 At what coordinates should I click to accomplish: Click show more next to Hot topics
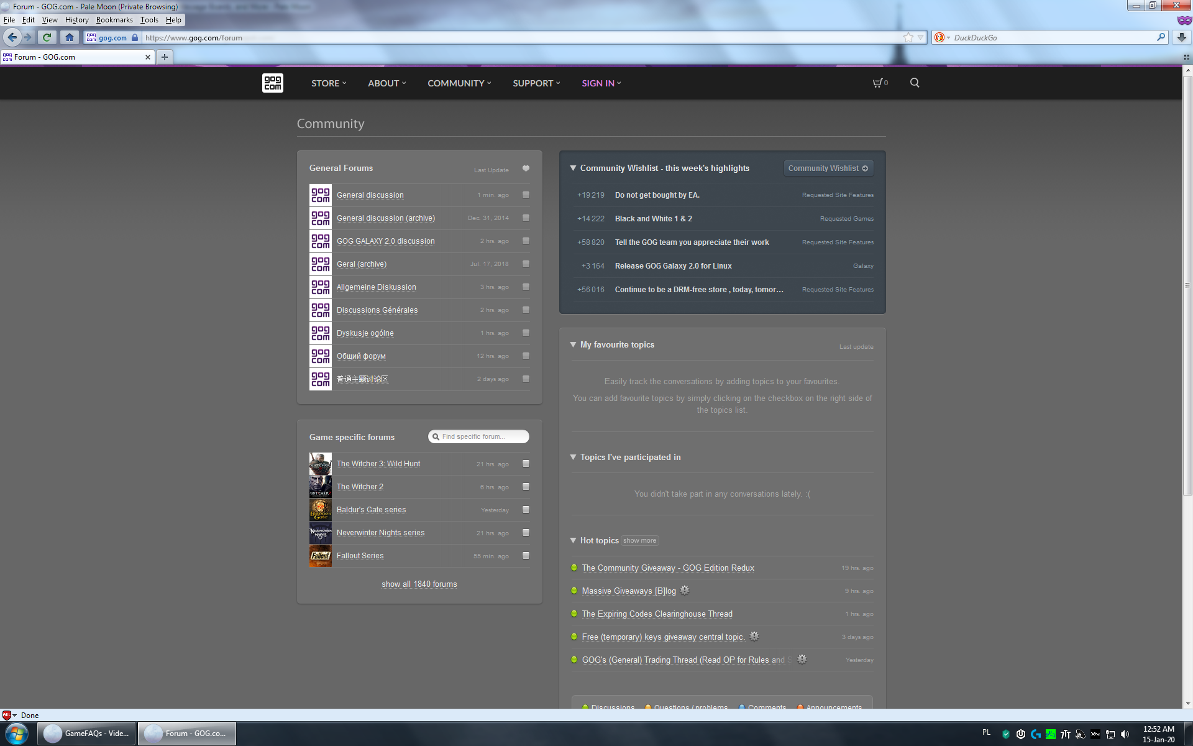(639, 541)
